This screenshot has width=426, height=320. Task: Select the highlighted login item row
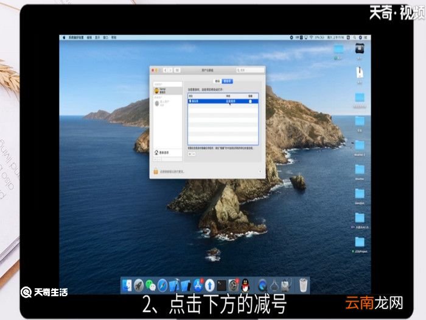coord(223,101)
